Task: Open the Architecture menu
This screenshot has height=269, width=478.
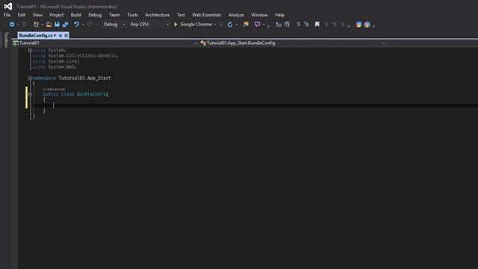Action: 158,15
